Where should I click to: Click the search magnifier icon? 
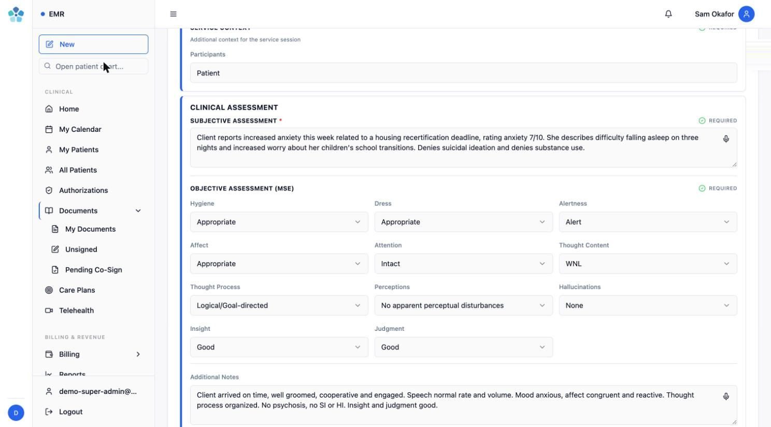click(x=48, y=66)
